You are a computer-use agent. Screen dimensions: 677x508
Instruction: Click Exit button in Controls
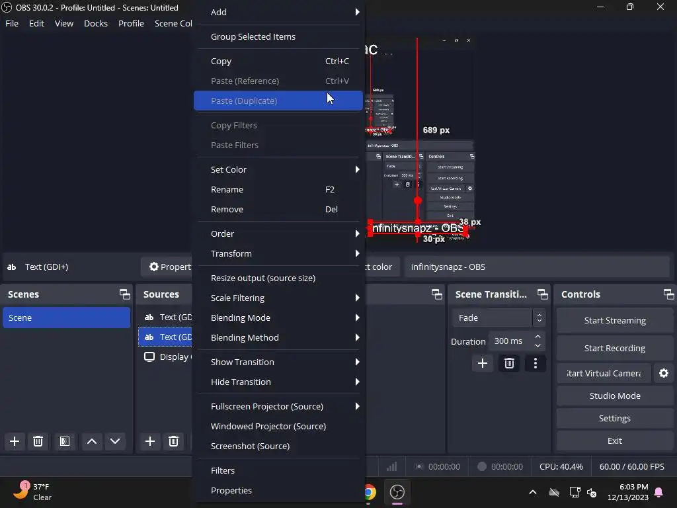[615, 441]
